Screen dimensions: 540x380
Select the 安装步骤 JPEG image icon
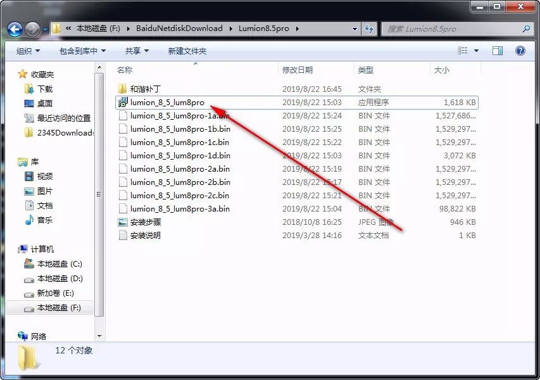(x=123, y=222)
